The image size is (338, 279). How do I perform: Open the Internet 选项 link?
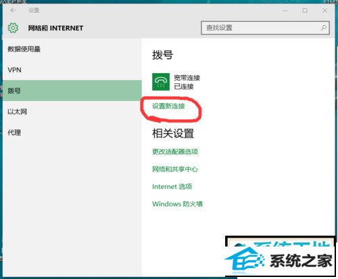pyautogui.click(x=172, y=186)
